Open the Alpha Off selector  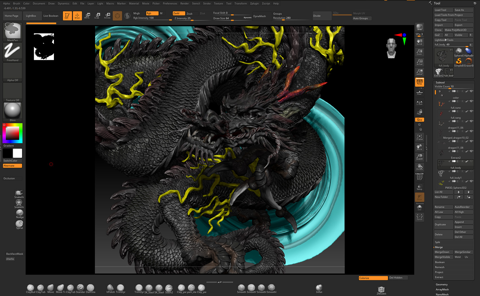coord(12,72)
